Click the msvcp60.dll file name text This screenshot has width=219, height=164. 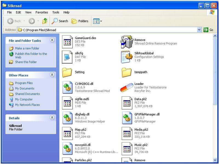(x=82, y=145)
